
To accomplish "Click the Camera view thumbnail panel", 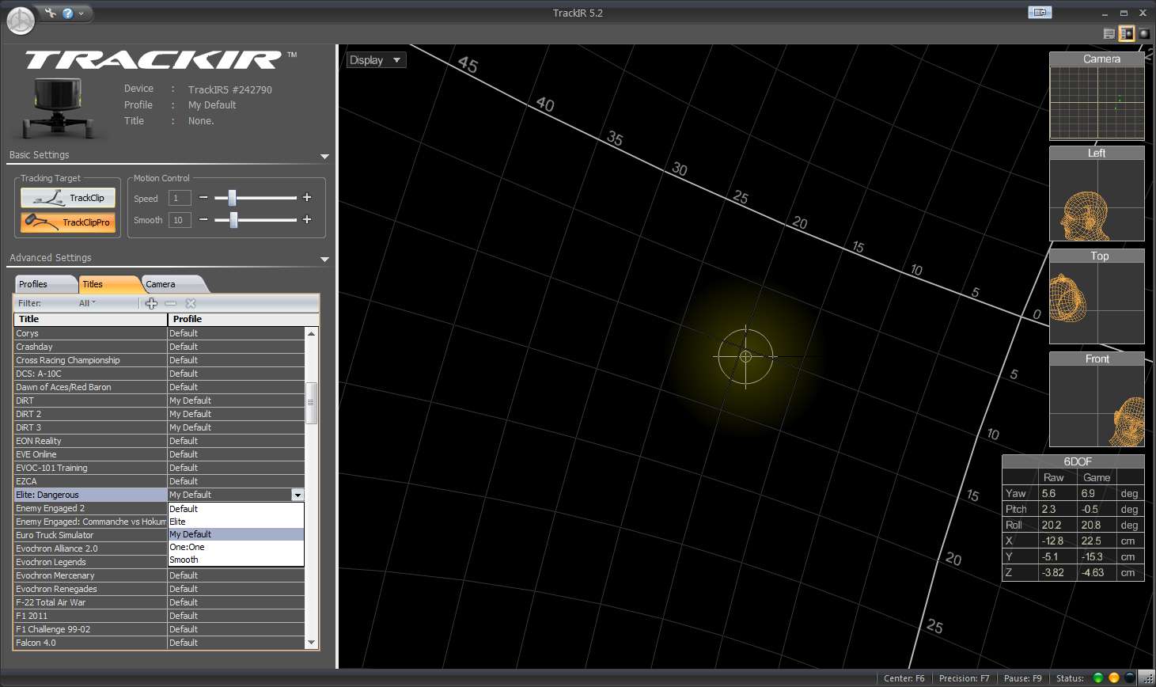I will (x=1097, y=96).
